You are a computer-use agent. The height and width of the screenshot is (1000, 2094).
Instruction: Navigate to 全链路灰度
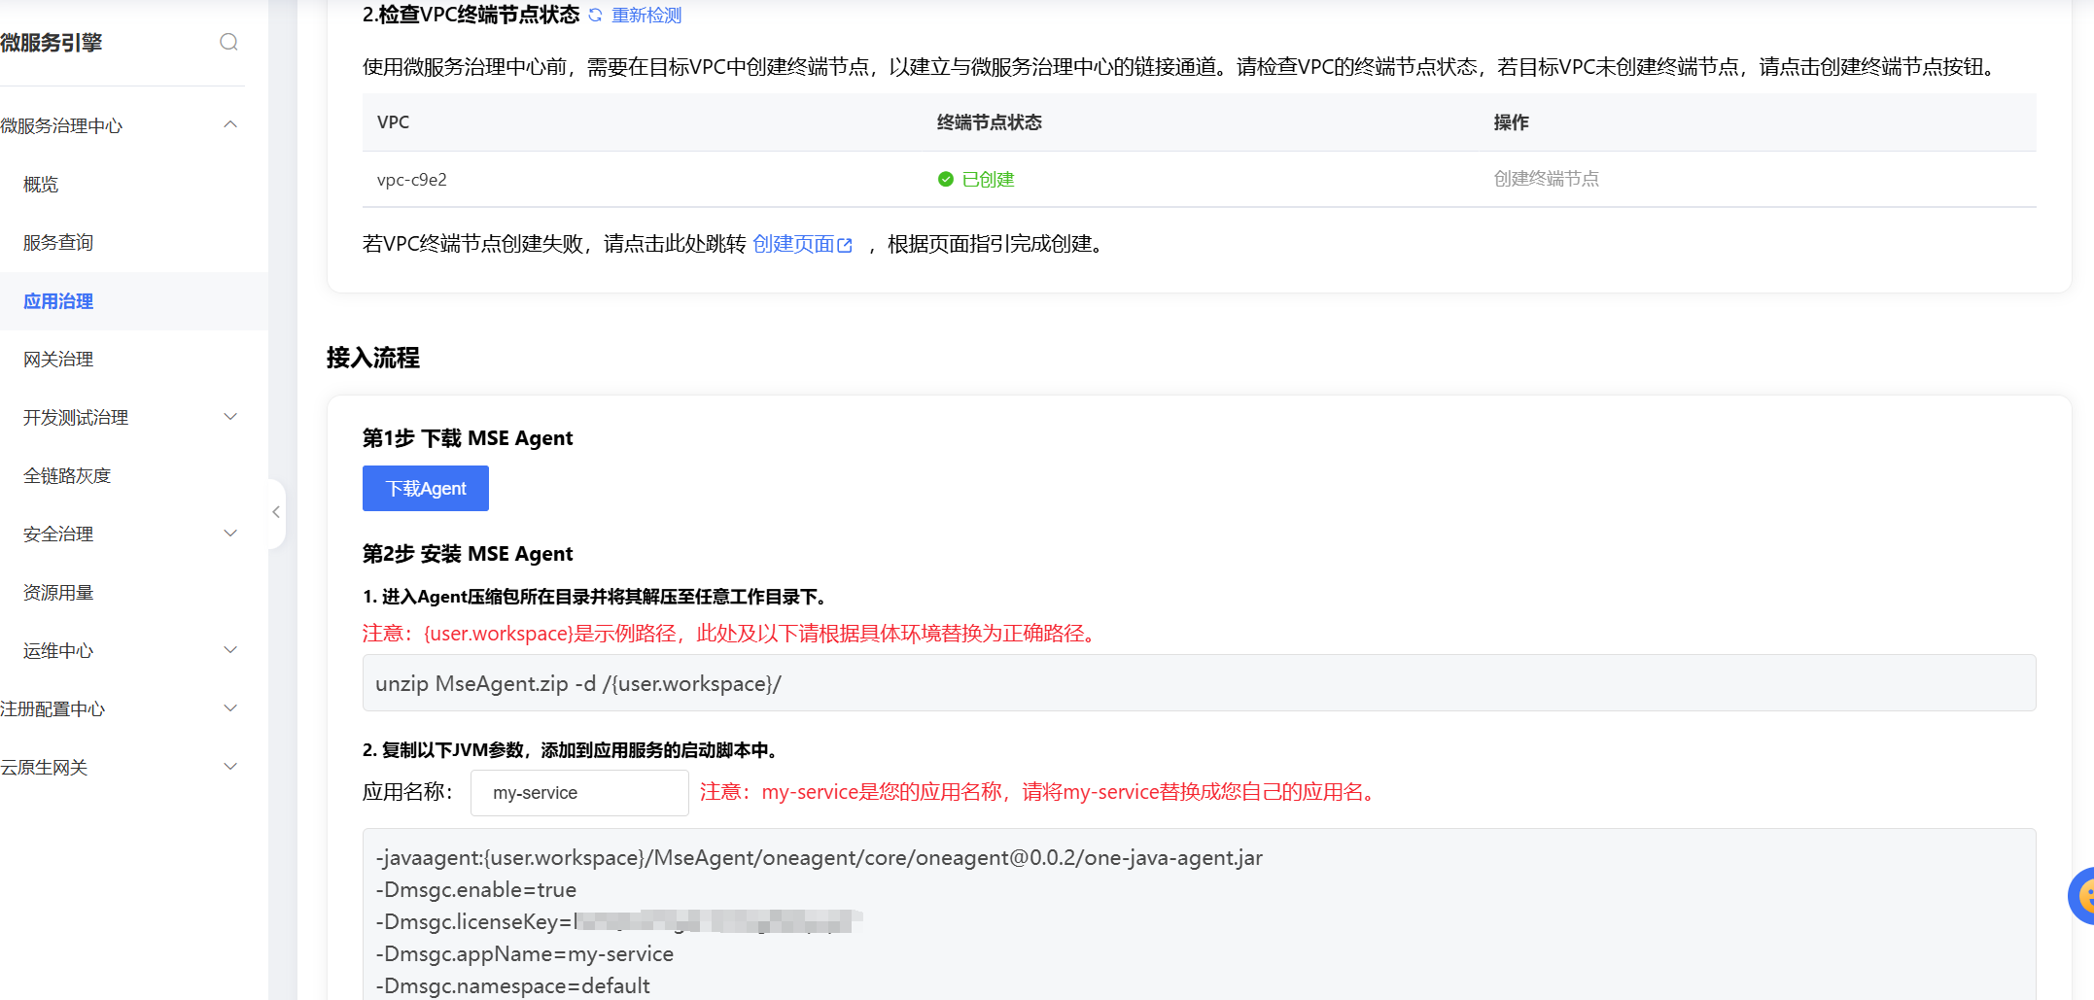(67, 476)
